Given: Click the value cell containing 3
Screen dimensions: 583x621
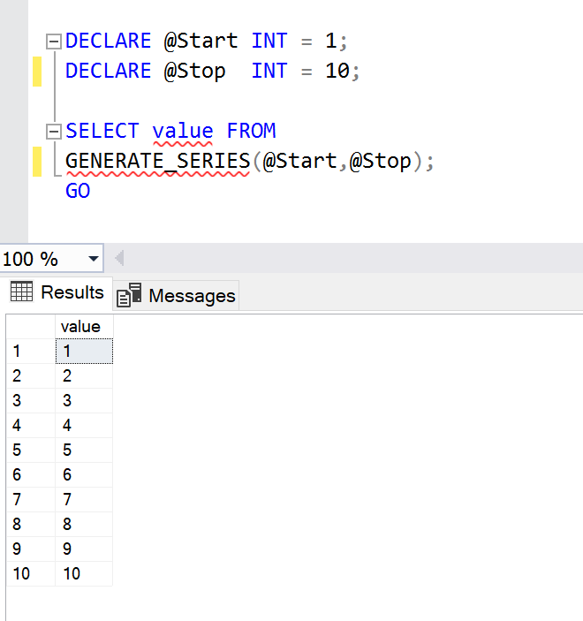Looking at the screenshot, I should pos(83,400).
